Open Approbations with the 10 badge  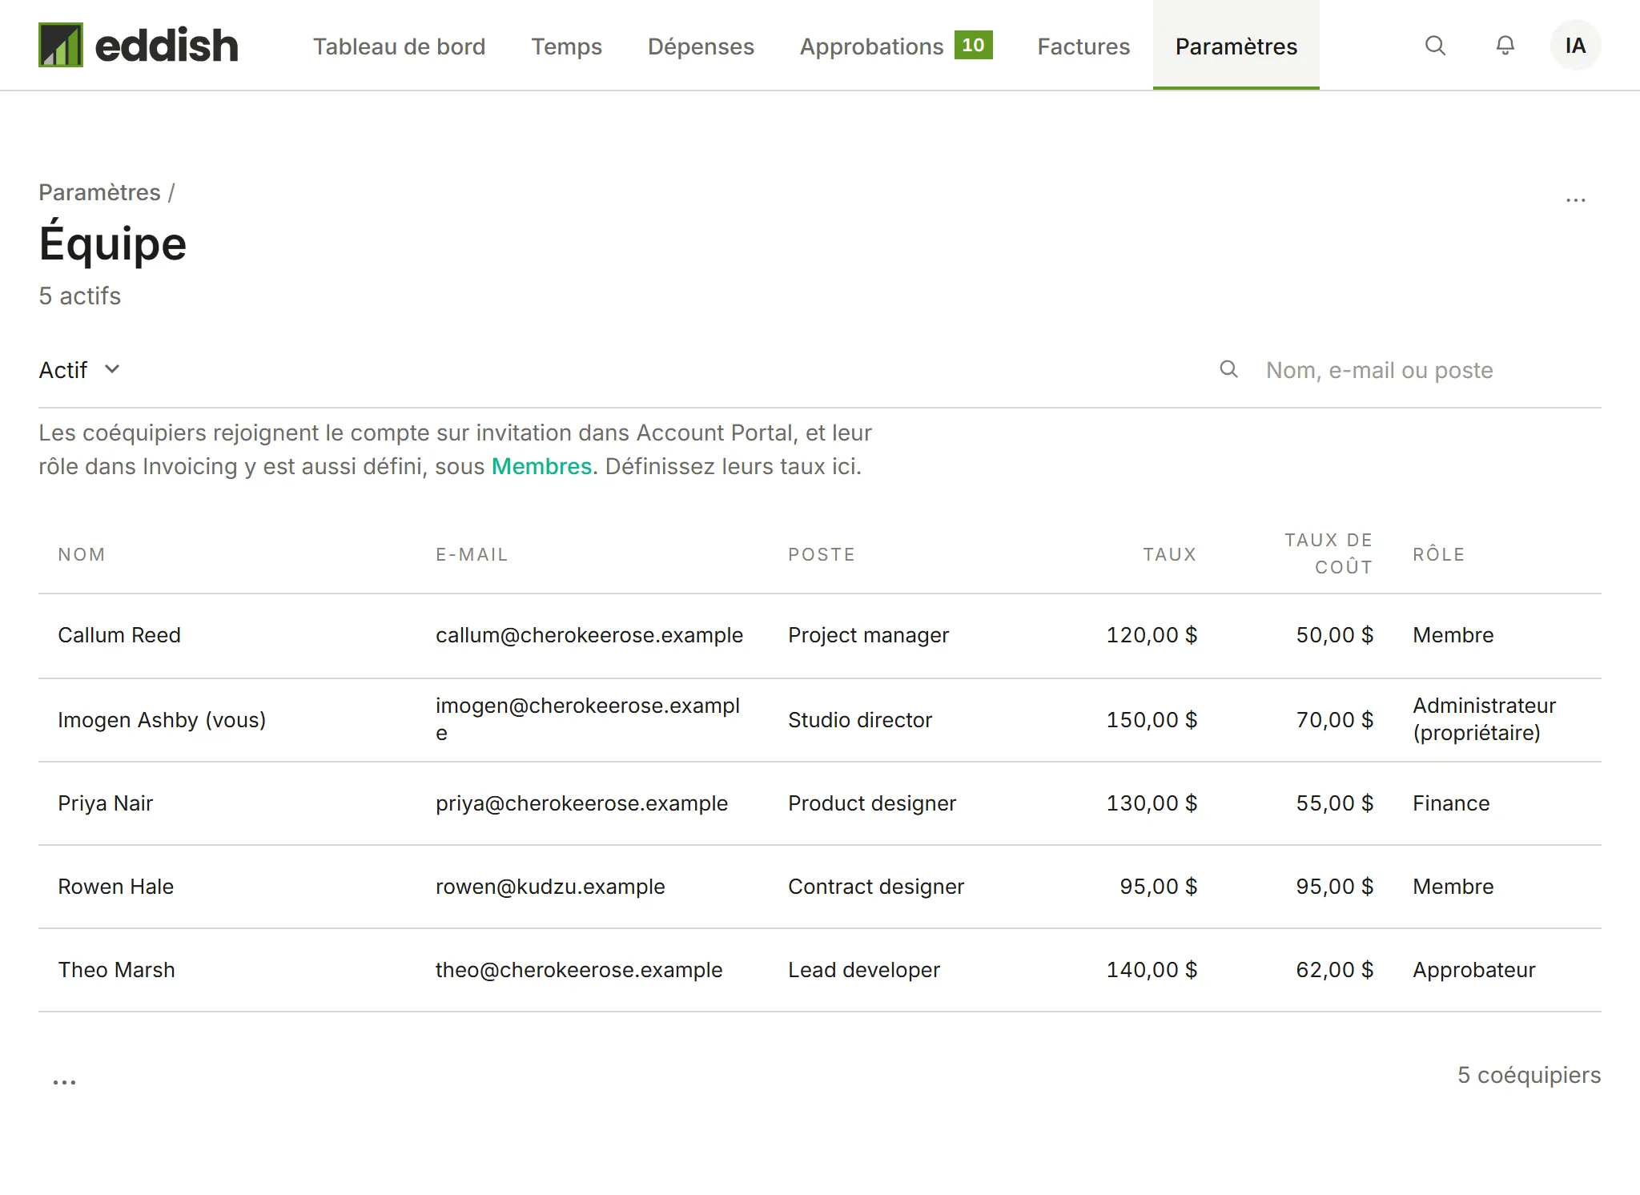(896, 46)
